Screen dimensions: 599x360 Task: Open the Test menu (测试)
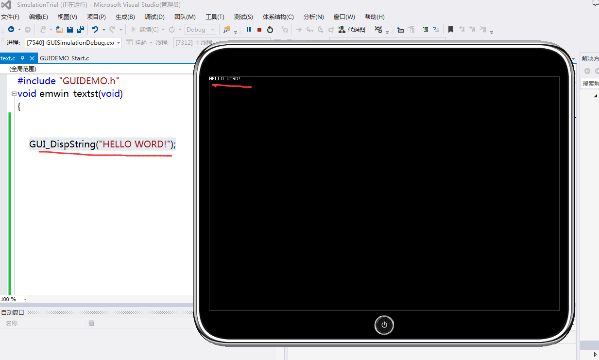(243, 17)
